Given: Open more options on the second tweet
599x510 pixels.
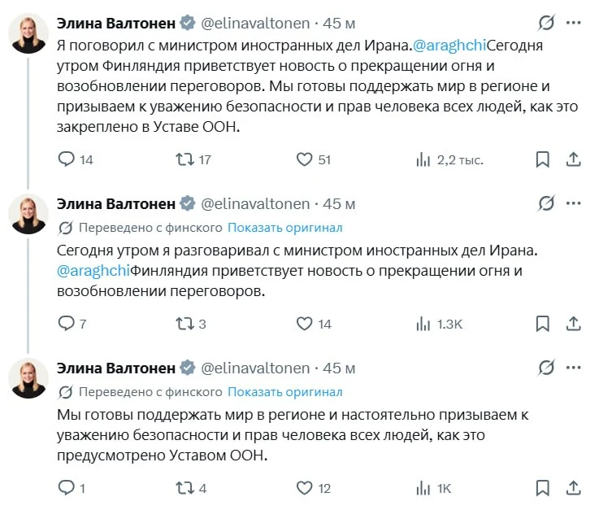Looking at the screenshot, I should point(573,203).
